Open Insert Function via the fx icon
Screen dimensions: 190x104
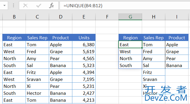click(x=51, y=5)
